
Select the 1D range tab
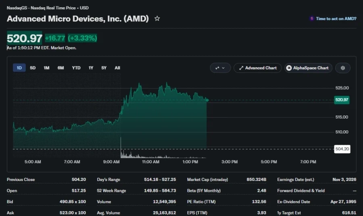coord(19,68)
